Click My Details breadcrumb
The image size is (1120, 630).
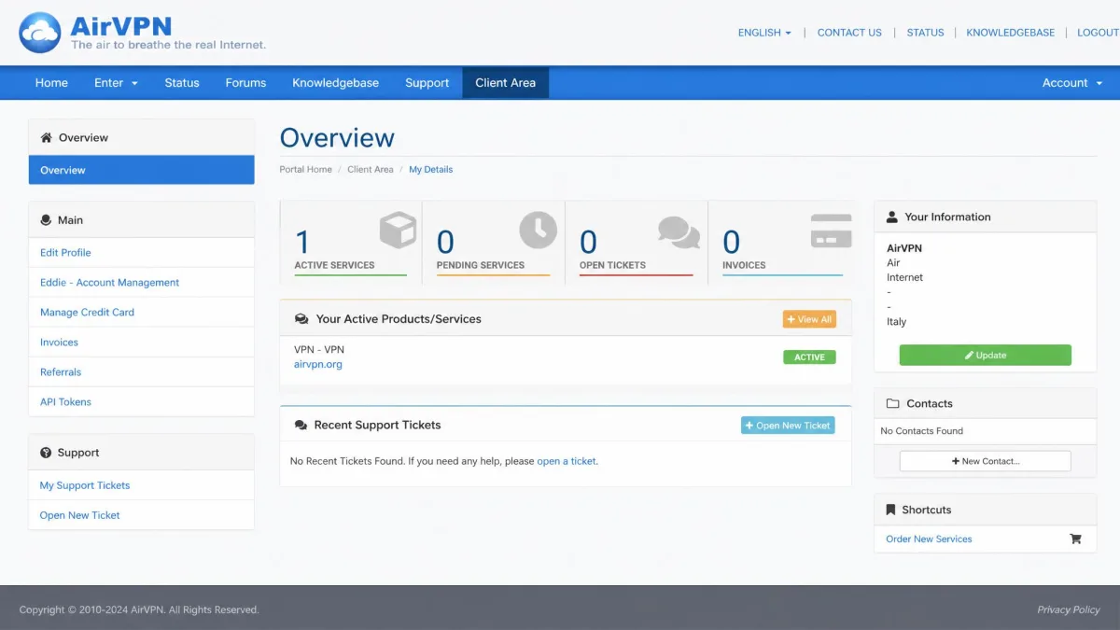coord(430,170)
